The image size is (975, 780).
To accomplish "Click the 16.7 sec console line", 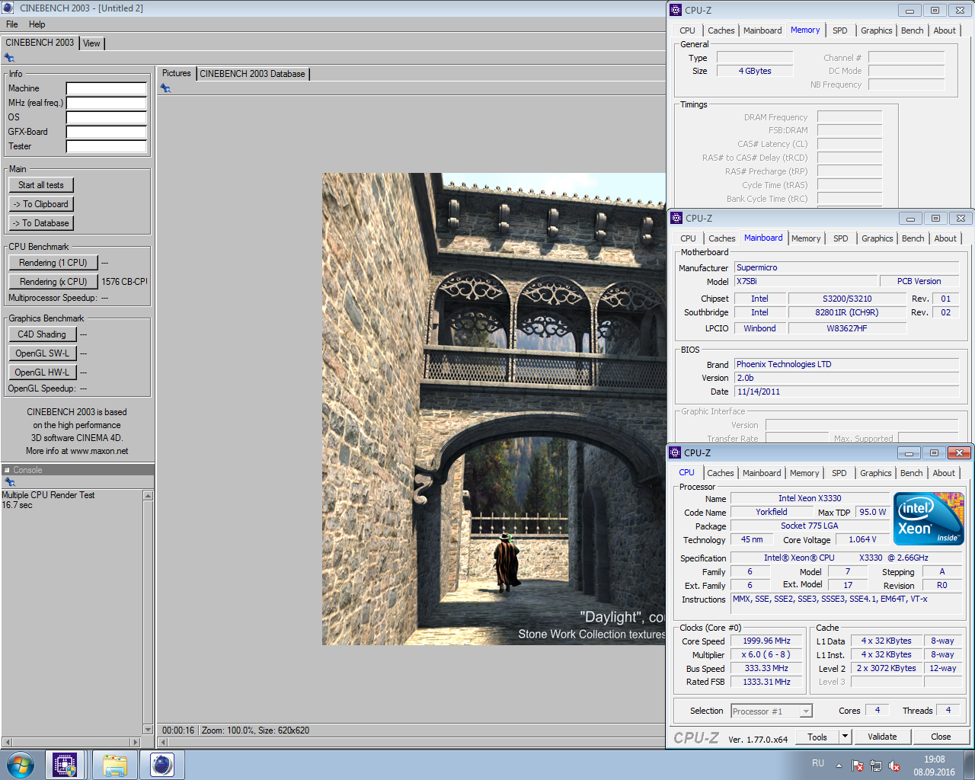I will [17, 505].
